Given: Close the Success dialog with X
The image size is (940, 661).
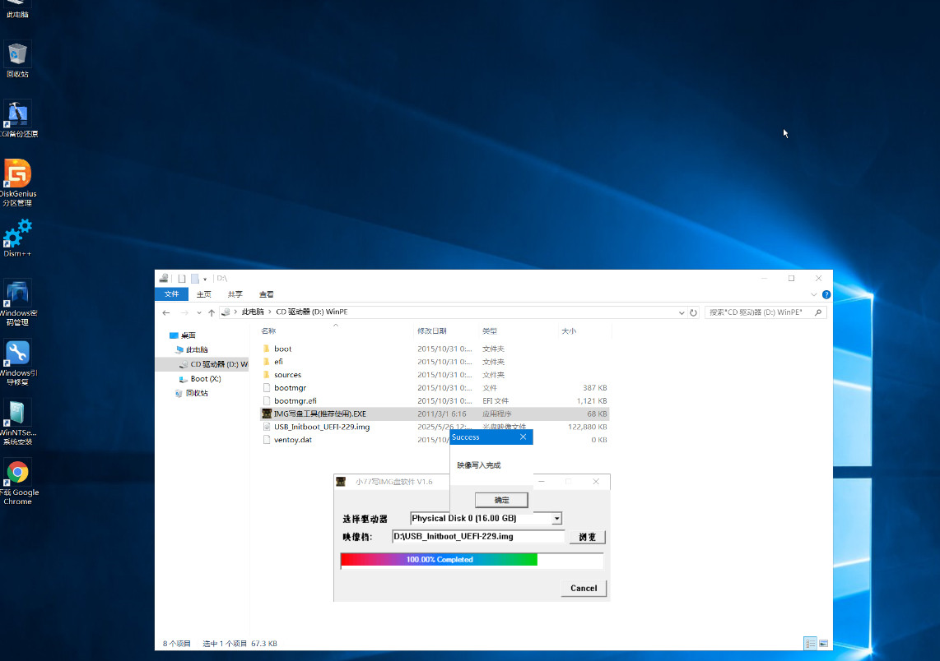Looking at the screenshot, I should coord(523,437).
